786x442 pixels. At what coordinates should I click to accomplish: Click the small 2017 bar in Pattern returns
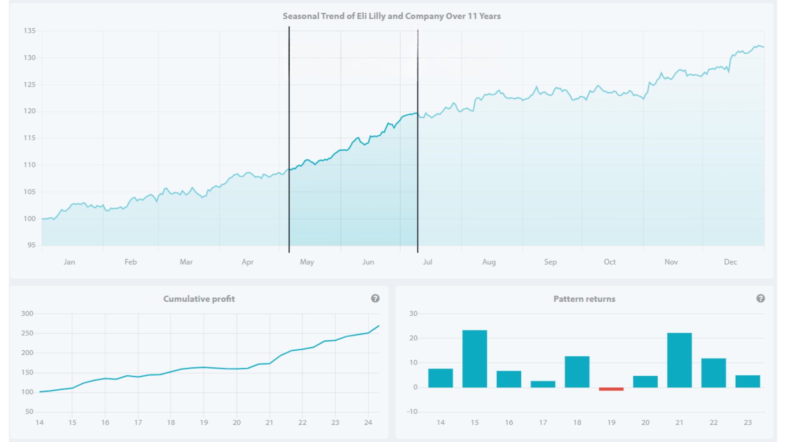543,384
